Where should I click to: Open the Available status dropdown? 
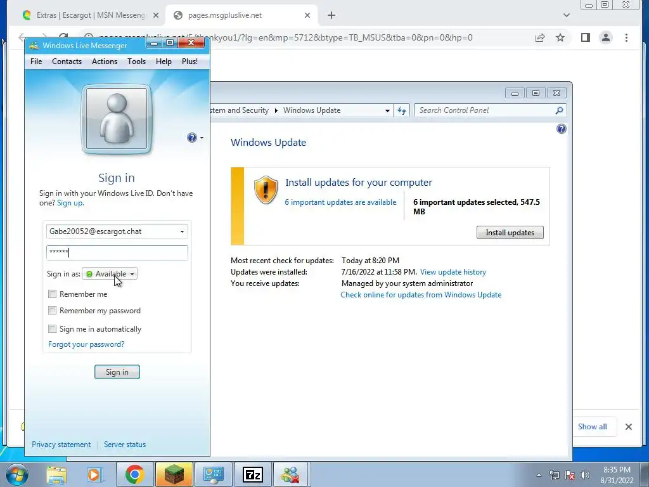pyautogui.click(x=110, y=274)
